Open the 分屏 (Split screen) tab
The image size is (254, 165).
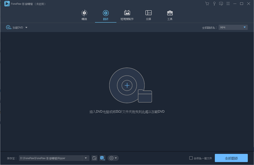click(148, 15)
